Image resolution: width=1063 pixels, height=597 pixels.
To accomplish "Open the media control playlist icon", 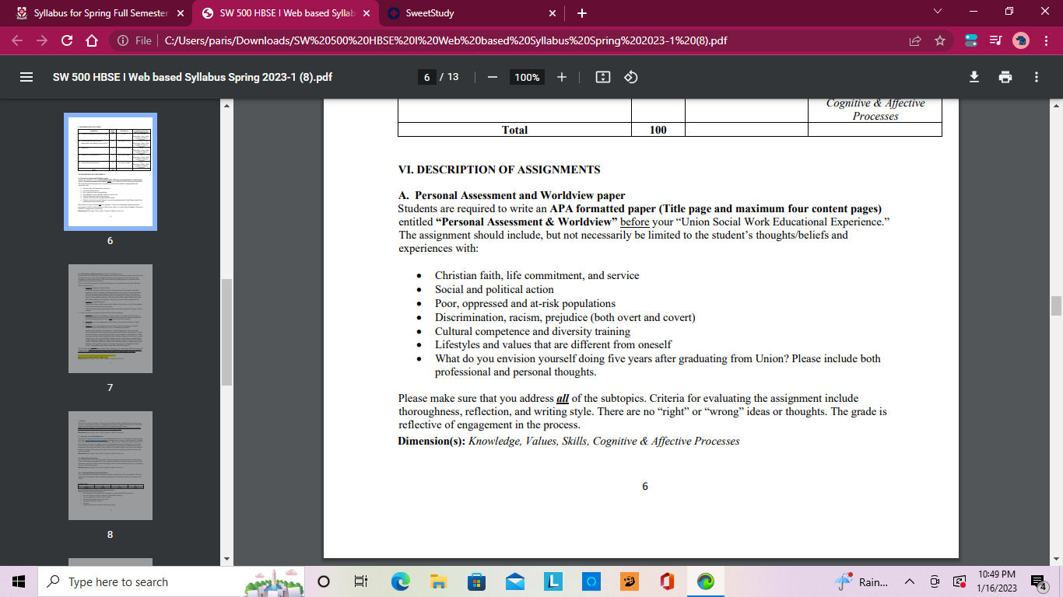I will tap(996, 40).
